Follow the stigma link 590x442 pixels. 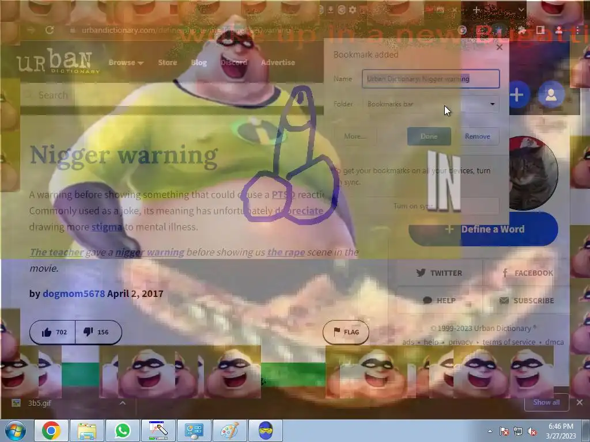point(107,227)
